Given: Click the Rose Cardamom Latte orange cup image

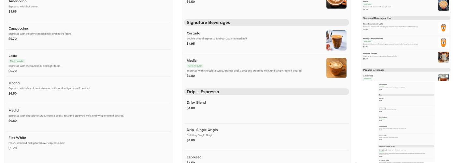Looking at the screenshot, I should 443,28.
